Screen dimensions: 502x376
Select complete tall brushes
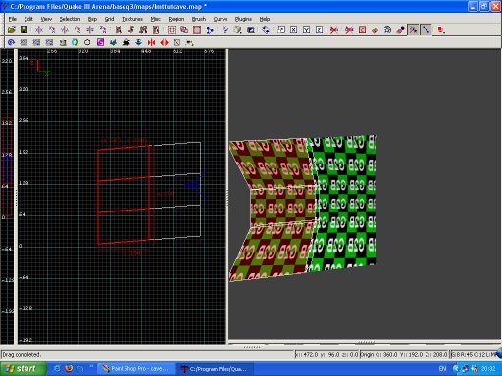[119, 30]
